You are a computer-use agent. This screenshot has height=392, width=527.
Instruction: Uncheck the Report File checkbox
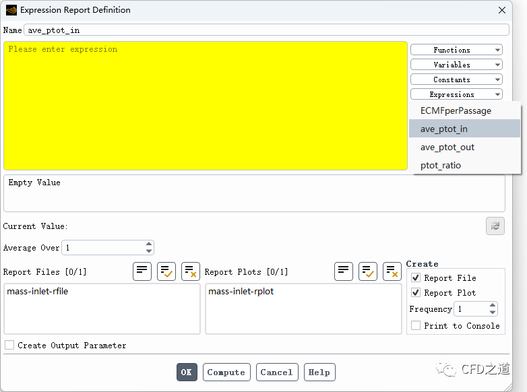(416, 277)
